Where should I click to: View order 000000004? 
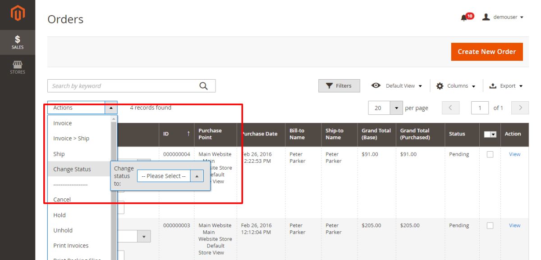(514, 154)
